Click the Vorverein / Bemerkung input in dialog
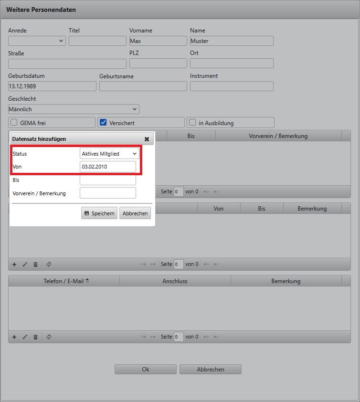The image size is (360, 402). tap(107, 193)
